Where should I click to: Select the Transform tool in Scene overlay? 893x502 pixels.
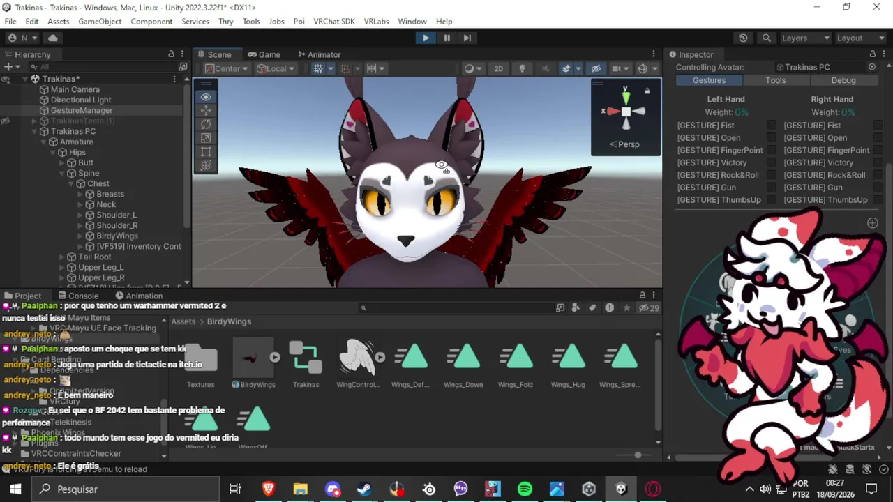click(206, 165)
